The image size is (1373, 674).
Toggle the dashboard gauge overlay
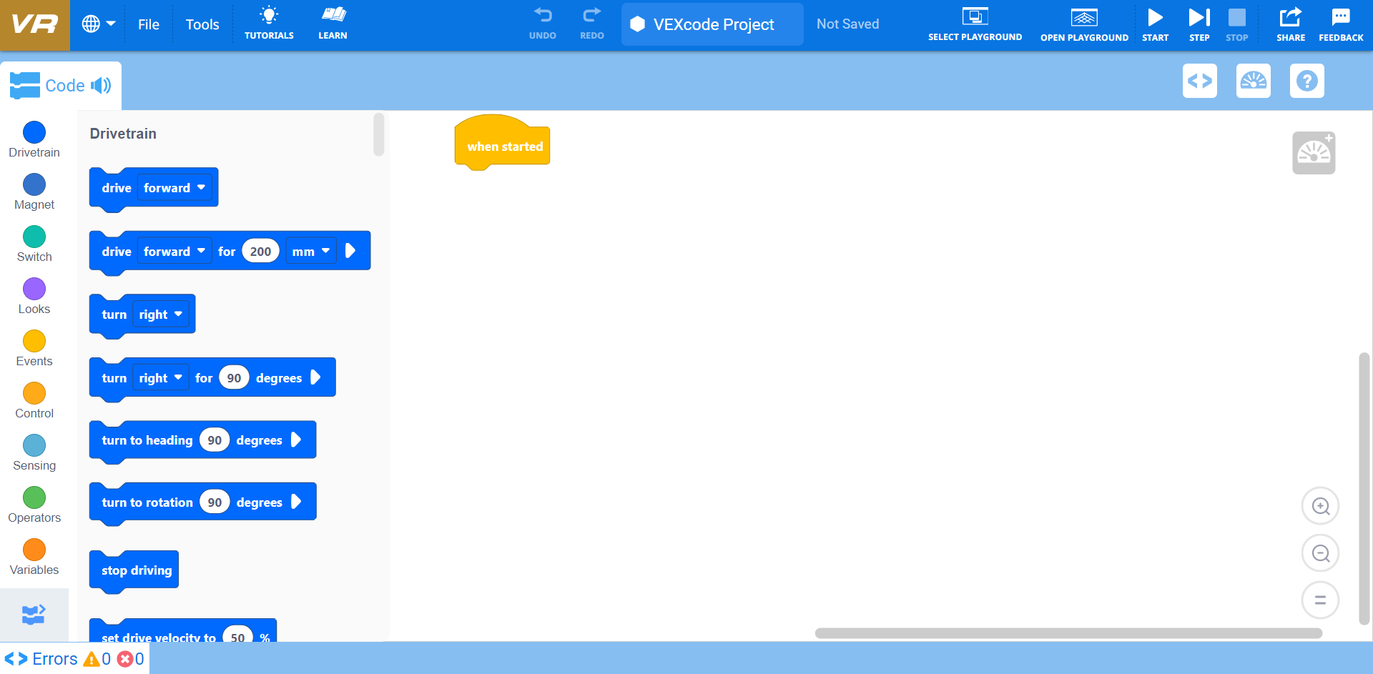click(x=1253, y=81)
